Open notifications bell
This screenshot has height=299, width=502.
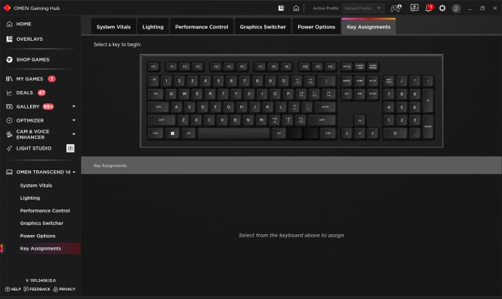click(x=429, y=8)
